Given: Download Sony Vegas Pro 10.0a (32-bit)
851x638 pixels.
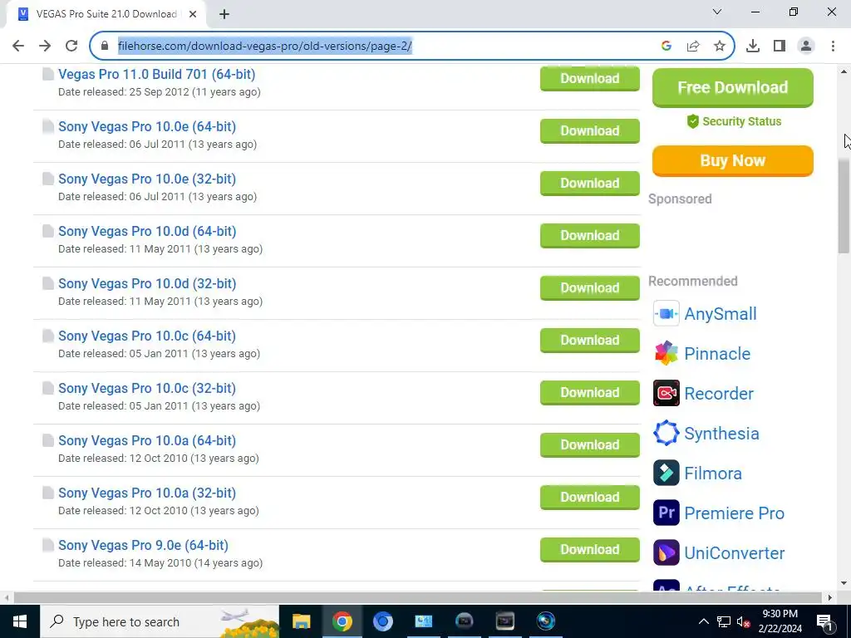Looking at the screenshot, I should 590,498.
